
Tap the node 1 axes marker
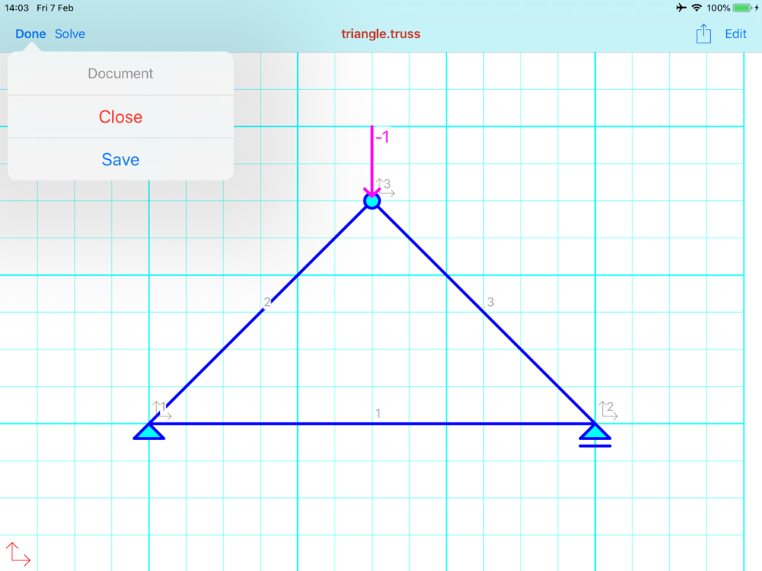162,410
